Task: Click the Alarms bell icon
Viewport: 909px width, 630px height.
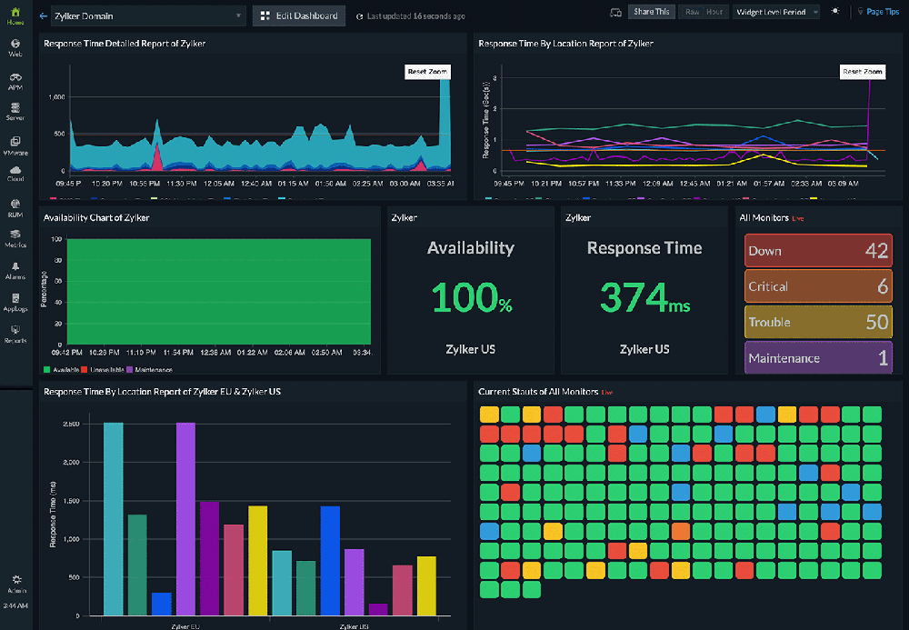Action: point(15,269)
